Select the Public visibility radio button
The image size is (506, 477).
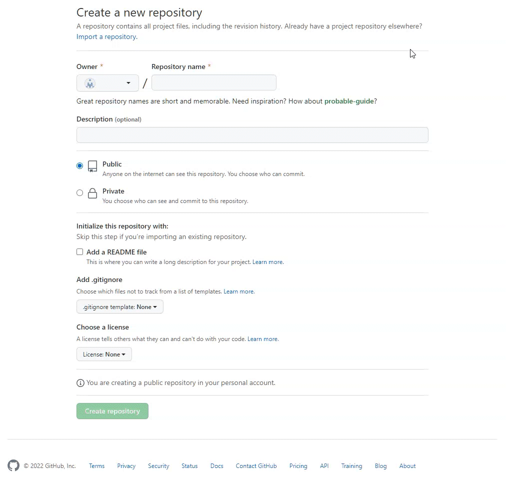(x=79, y=165)
